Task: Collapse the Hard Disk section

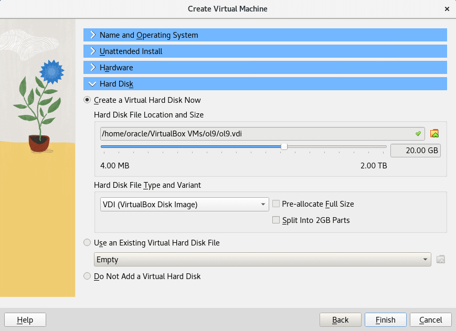Action: [265, 84]
